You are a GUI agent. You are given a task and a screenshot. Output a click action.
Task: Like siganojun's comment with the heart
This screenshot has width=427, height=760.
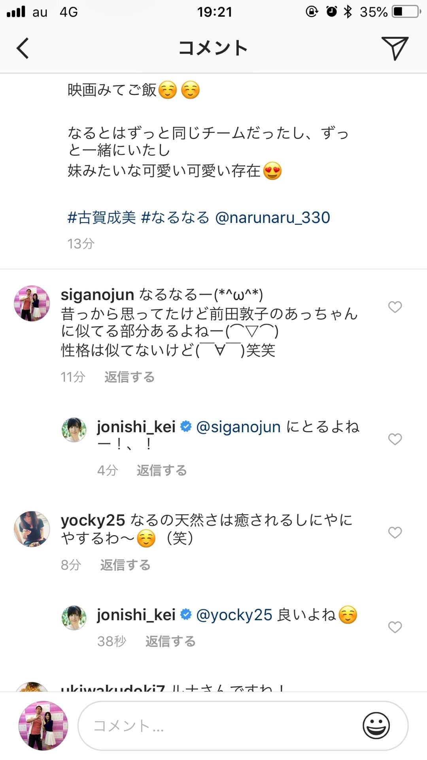pos(395,307)
